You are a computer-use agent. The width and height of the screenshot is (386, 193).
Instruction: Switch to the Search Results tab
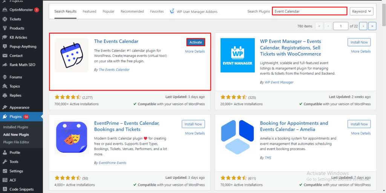pyautogui.click(x=66, y=11)
